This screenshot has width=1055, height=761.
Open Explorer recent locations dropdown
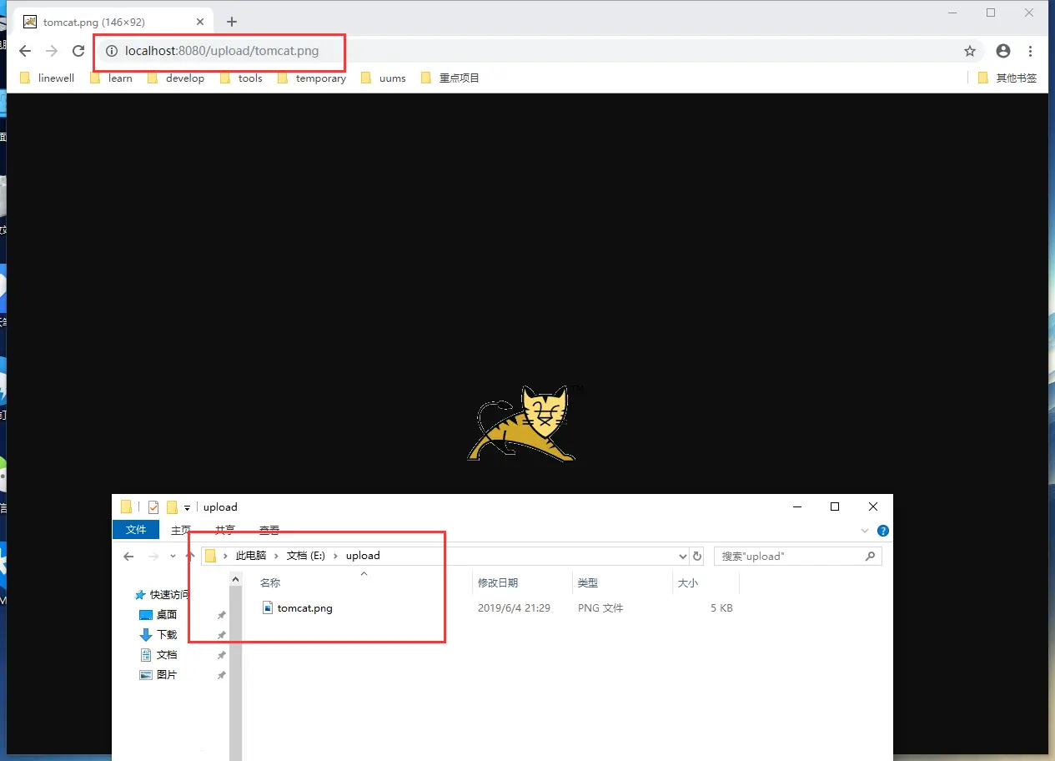pyautogui.click(x=173, y=556)
